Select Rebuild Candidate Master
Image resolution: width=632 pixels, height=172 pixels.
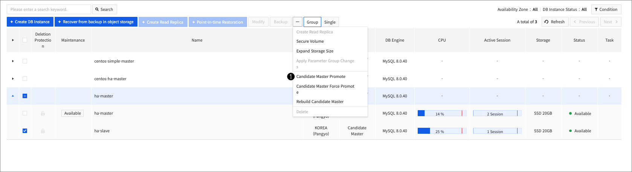tap(320, 102)
